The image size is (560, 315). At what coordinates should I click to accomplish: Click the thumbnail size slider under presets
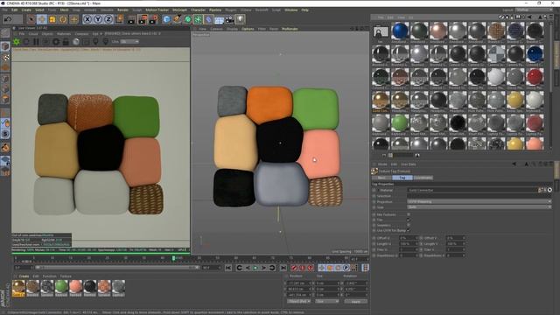[403, 156]
